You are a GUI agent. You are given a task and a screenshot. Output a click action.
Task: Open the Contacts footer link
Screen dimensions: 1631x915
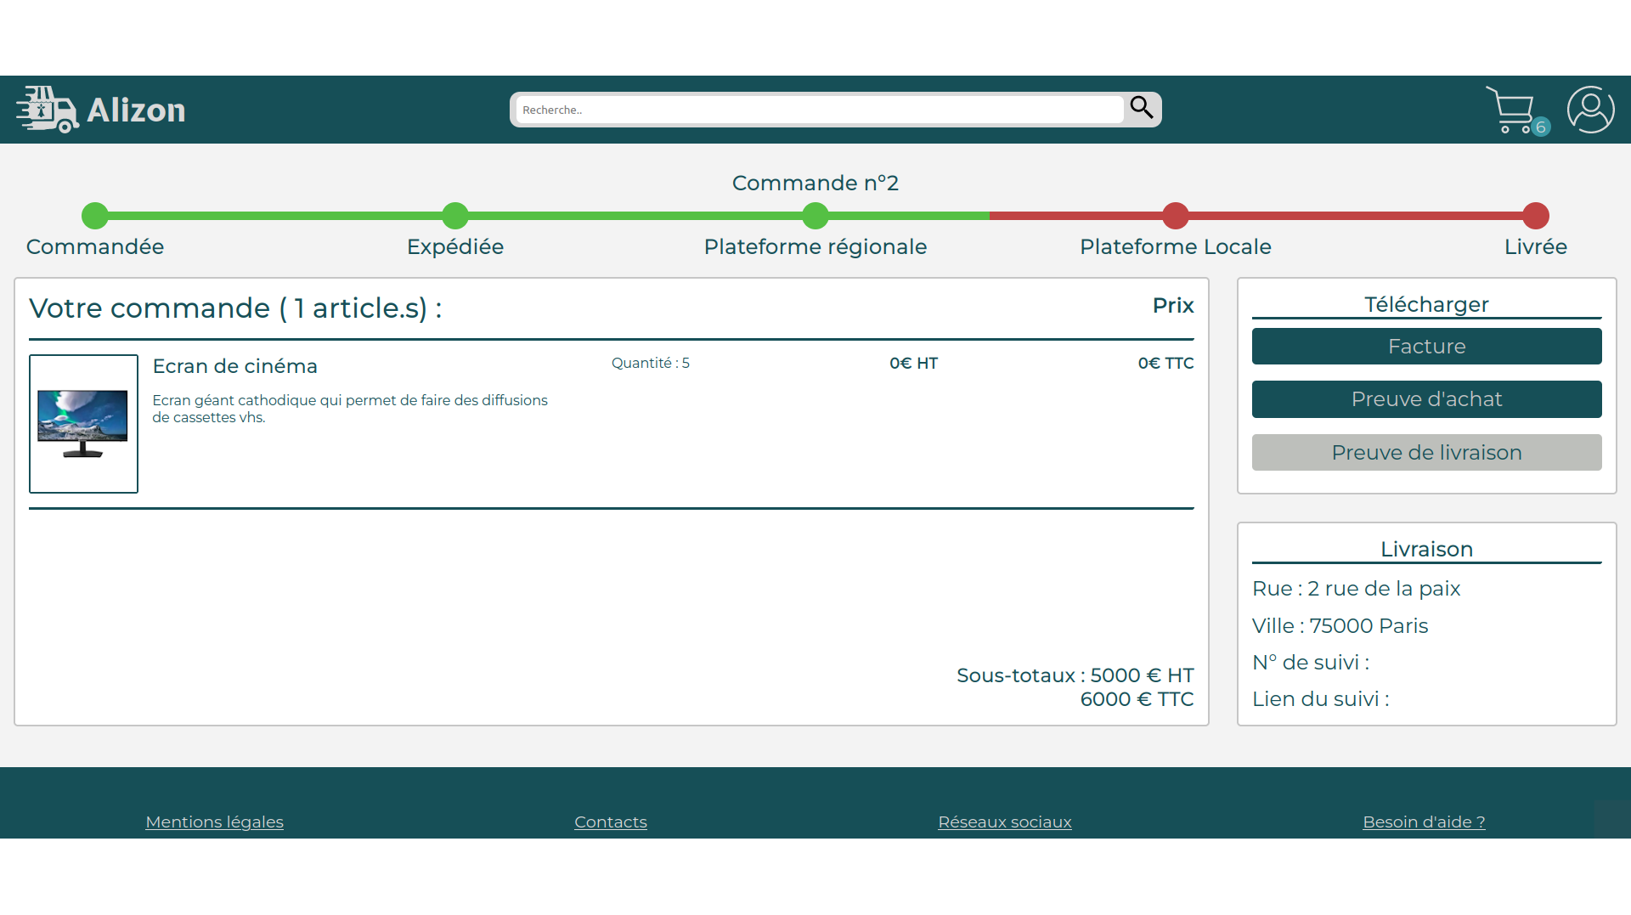point(611,822)
